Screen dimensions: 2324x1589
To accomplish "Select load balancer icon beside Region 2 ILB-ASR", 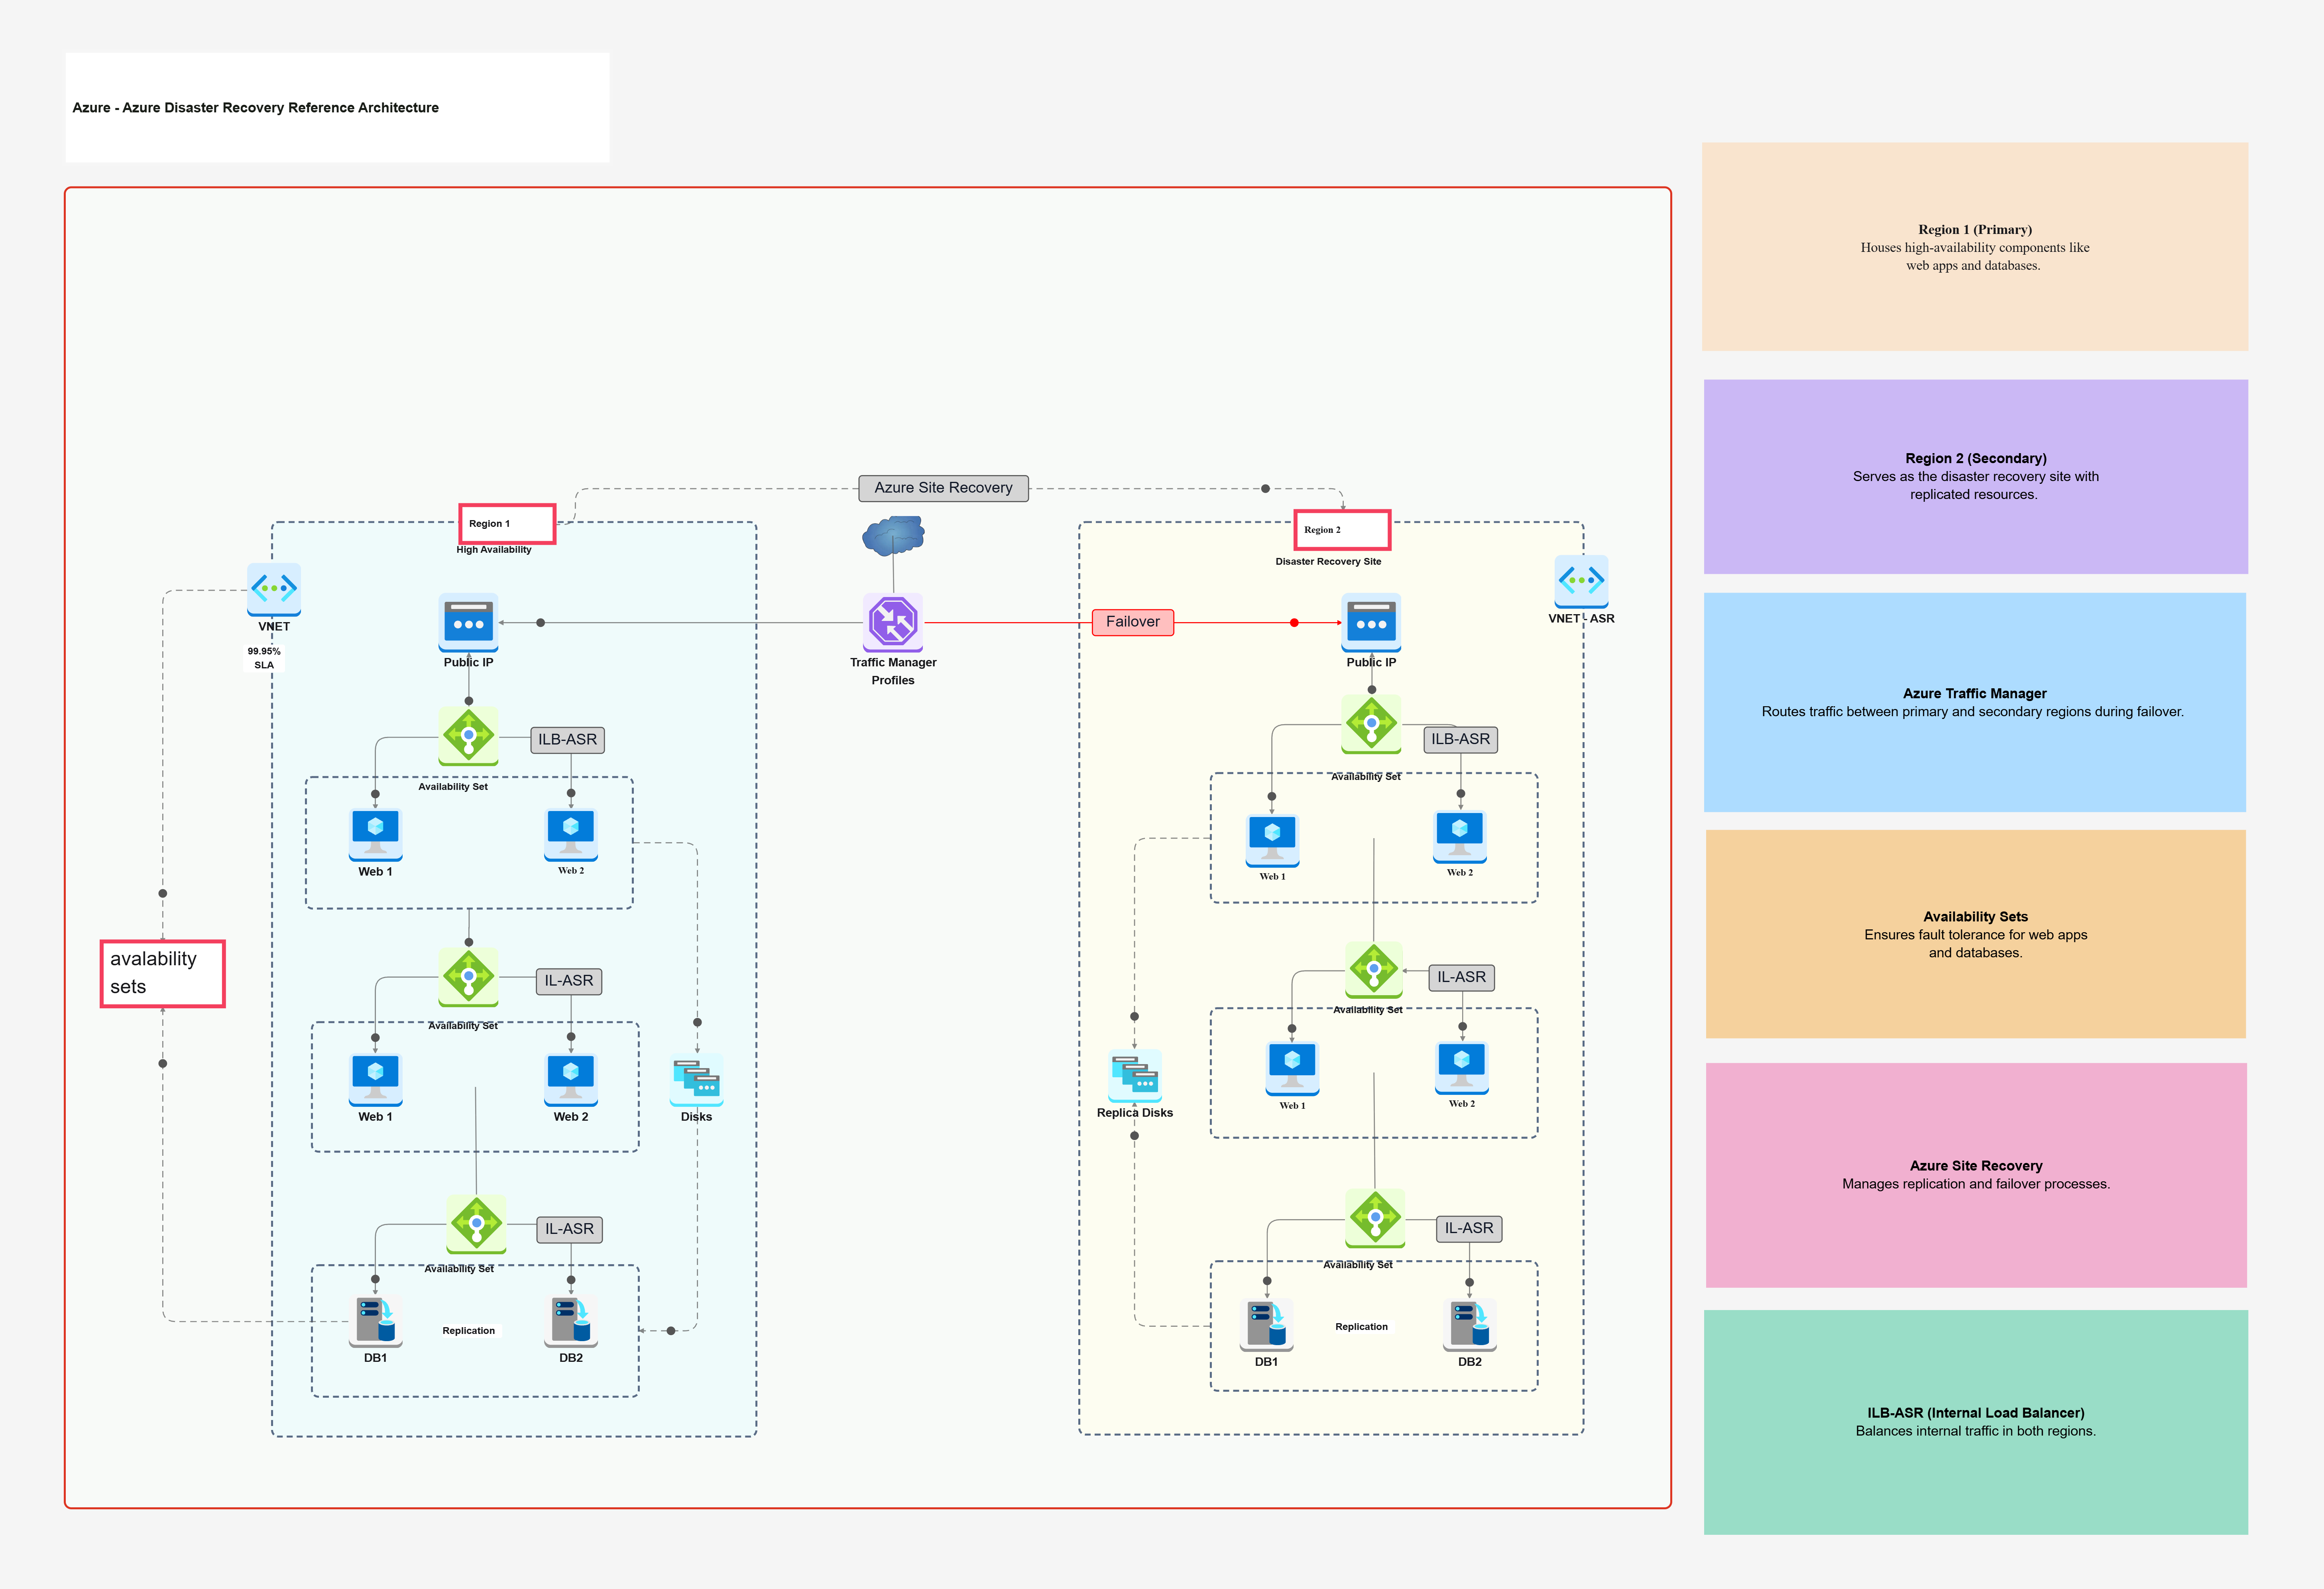I will pos(1371,725).
